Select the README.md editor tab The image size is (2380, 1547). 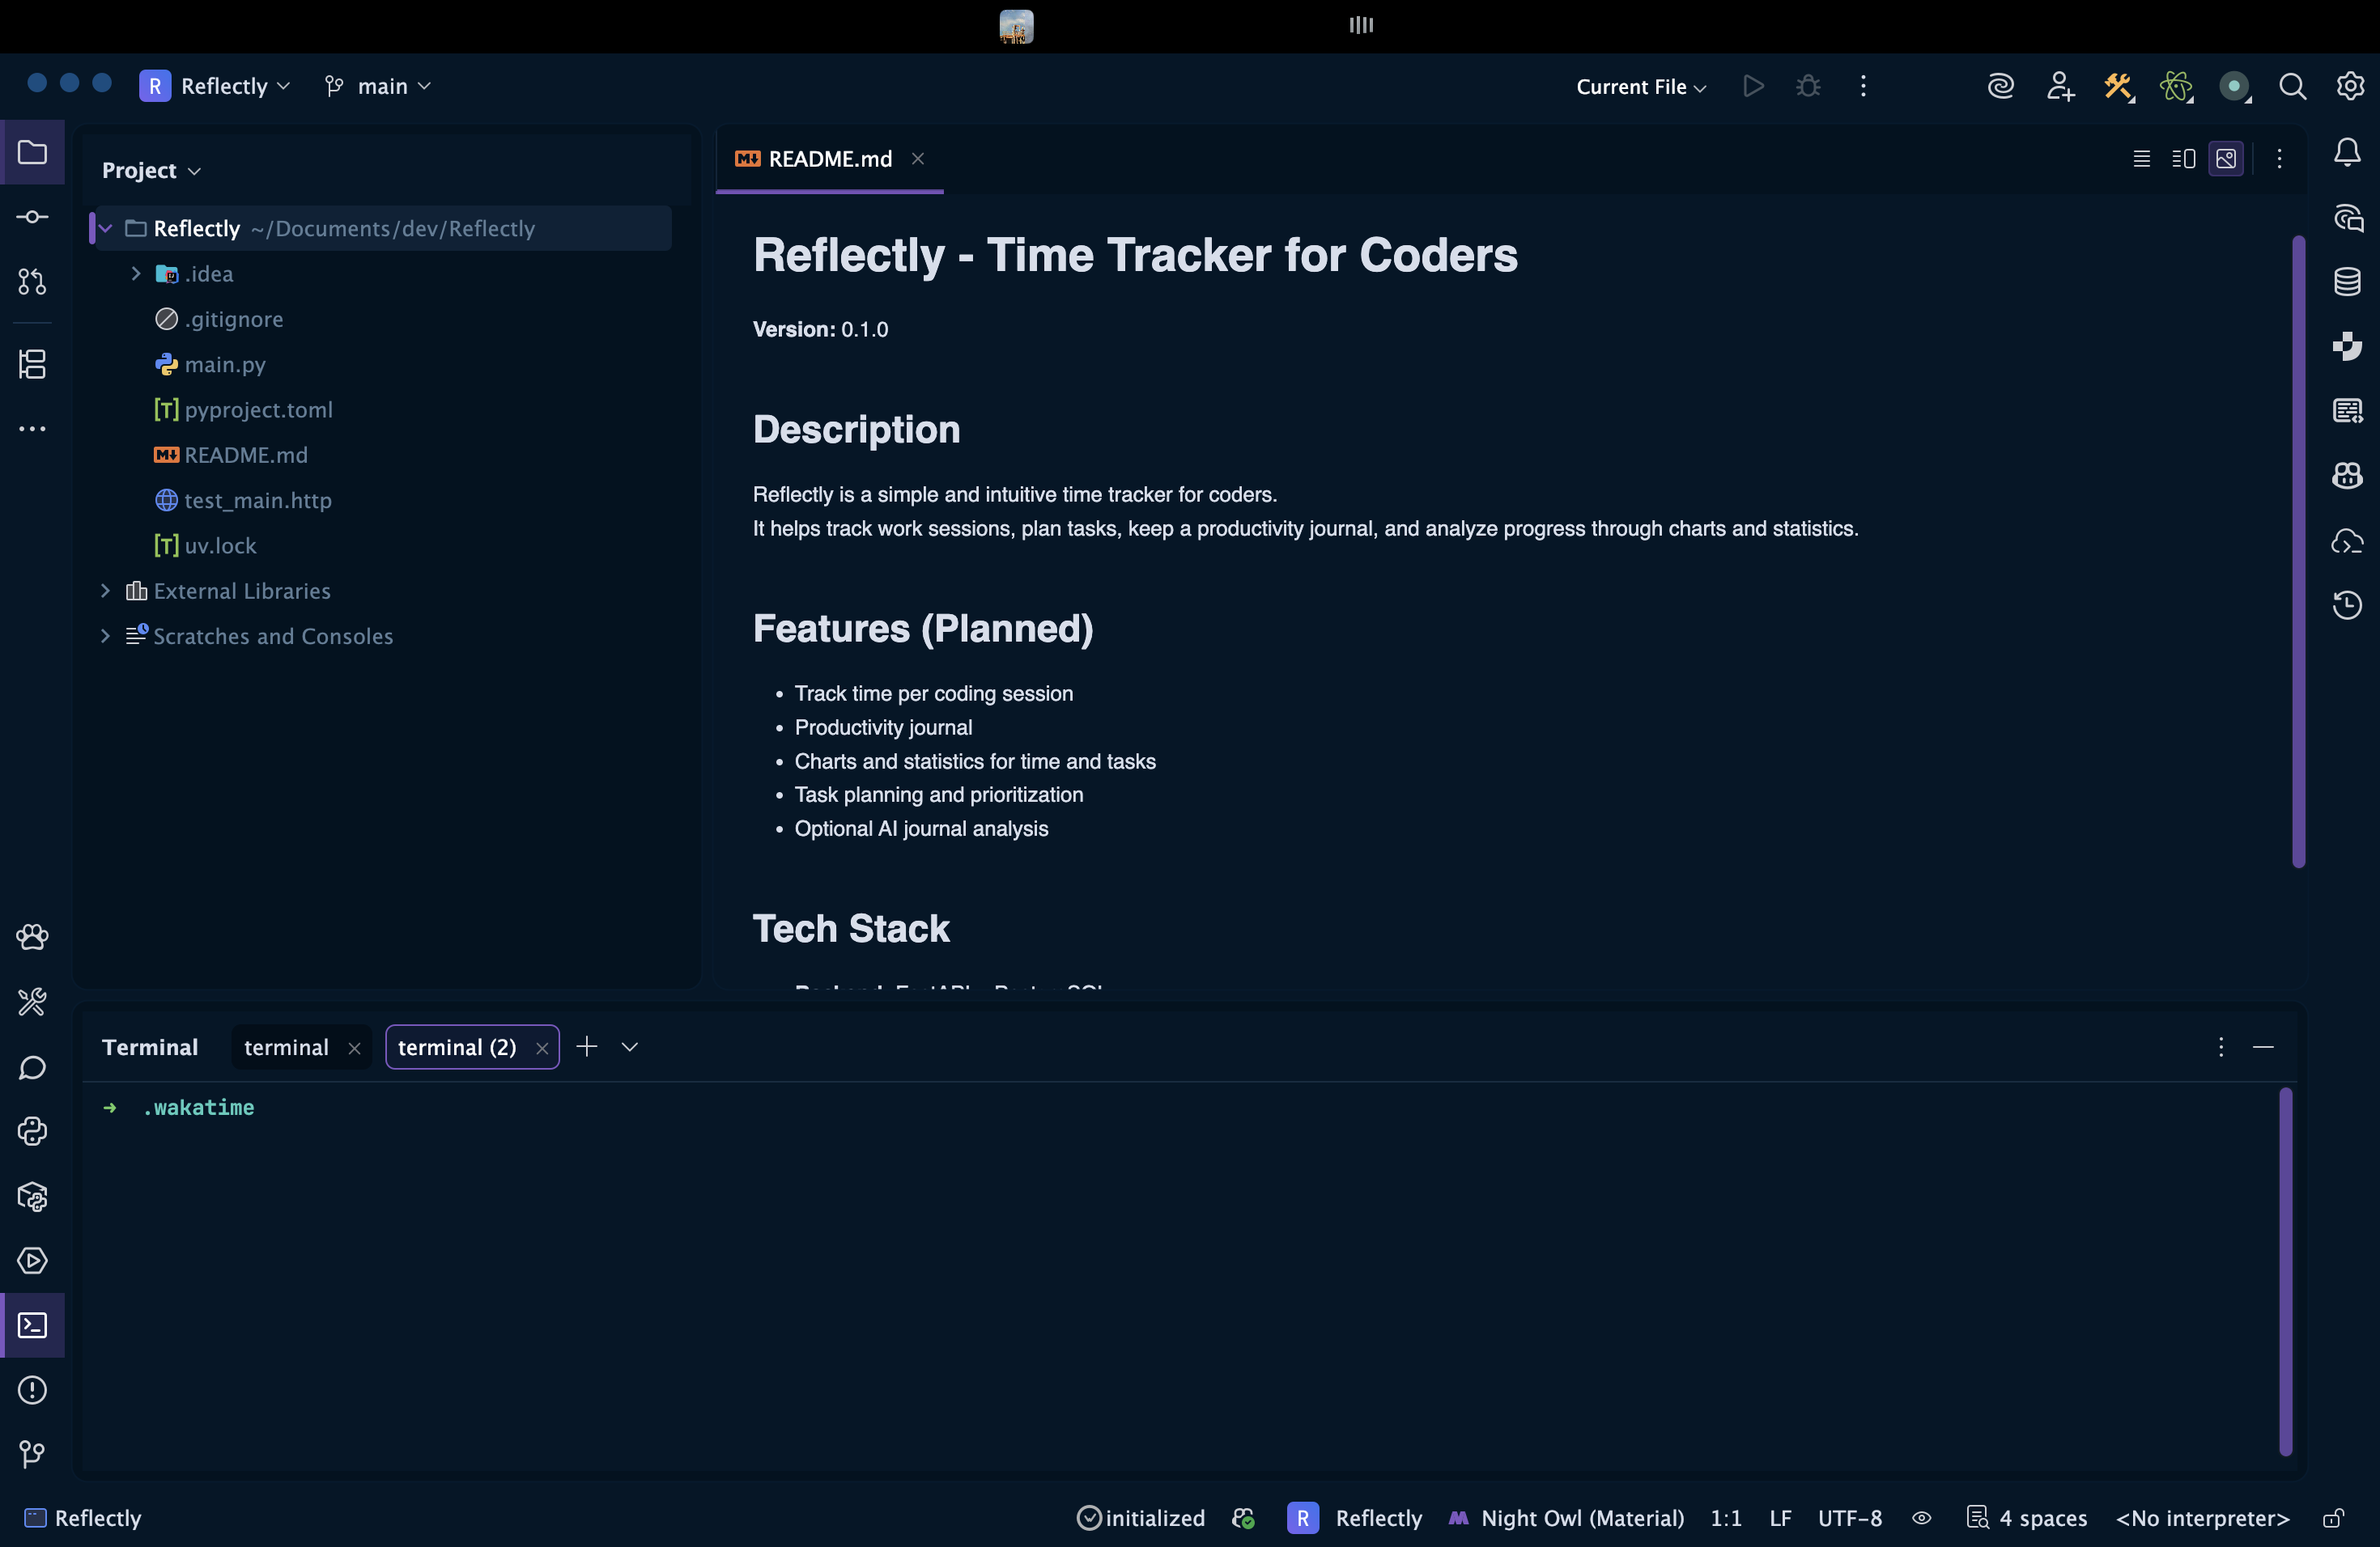tap(829, 159)
